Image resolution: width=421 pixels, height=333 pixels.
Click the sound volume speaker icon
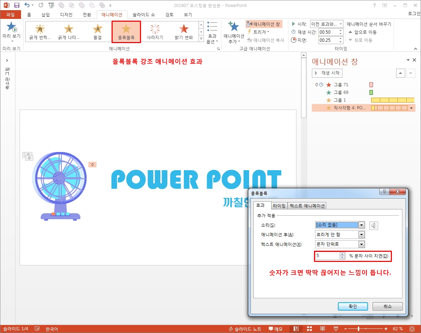click(374, 226)
